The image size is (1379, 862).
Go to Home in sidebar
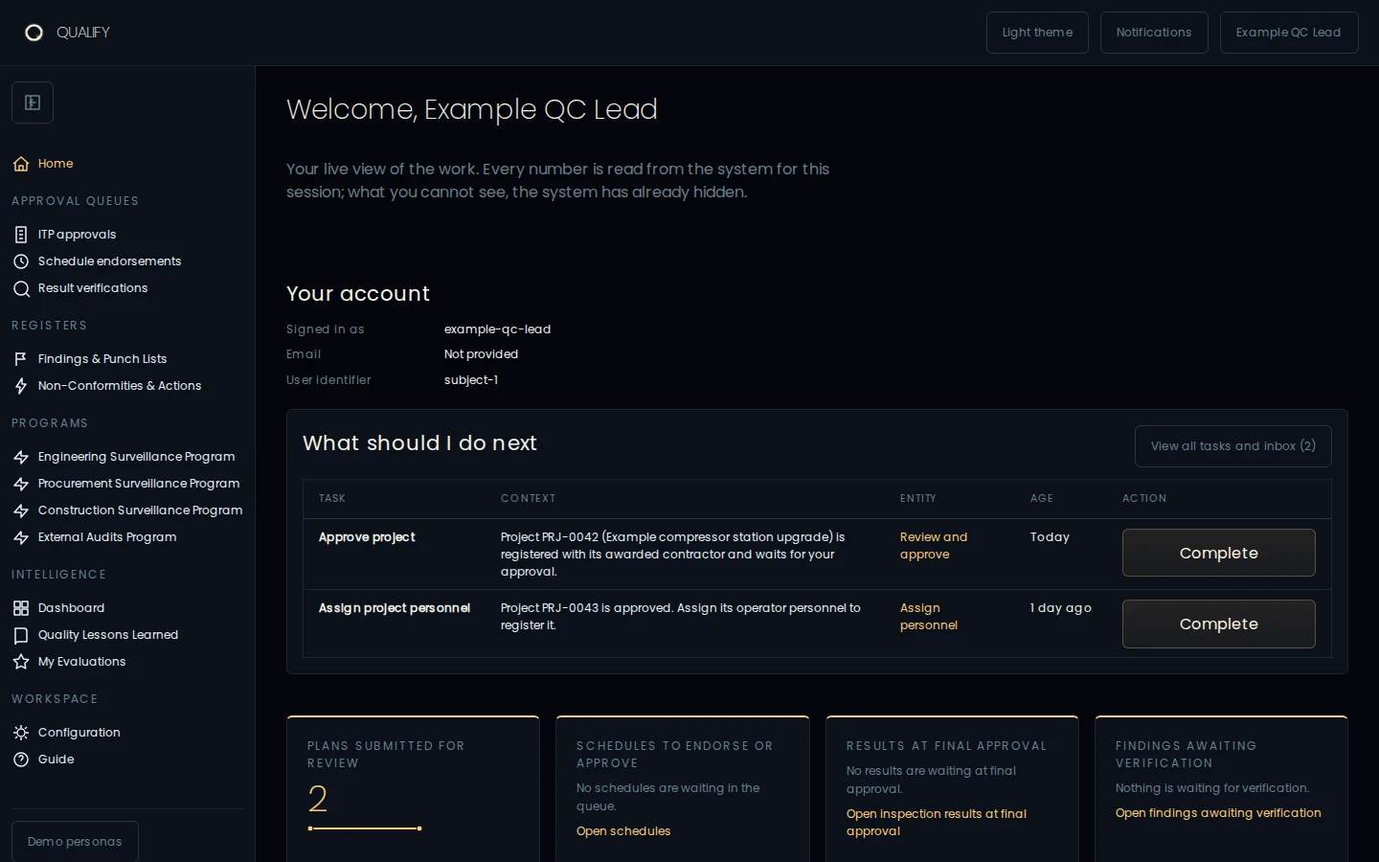(x=56, y=164)
